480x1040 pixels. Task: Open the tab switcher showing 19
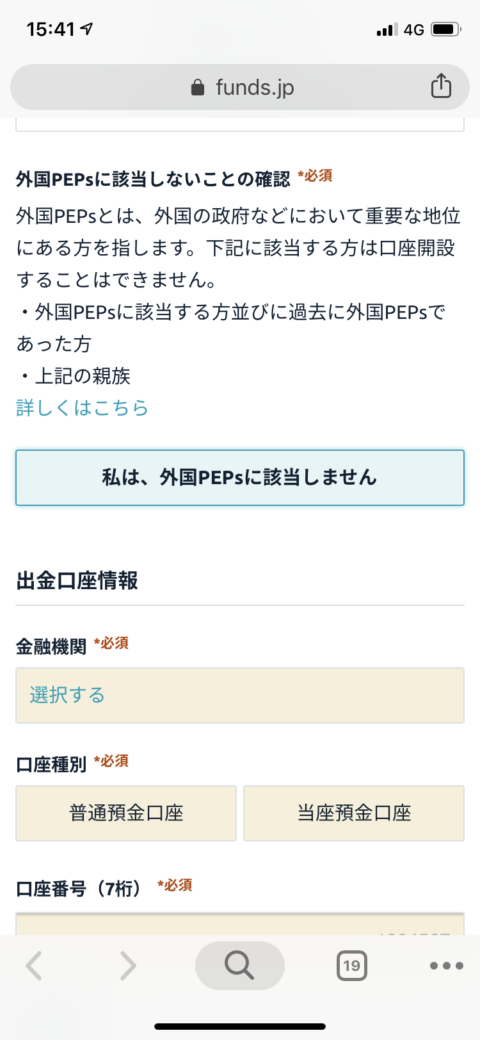[x=351, y=966]
